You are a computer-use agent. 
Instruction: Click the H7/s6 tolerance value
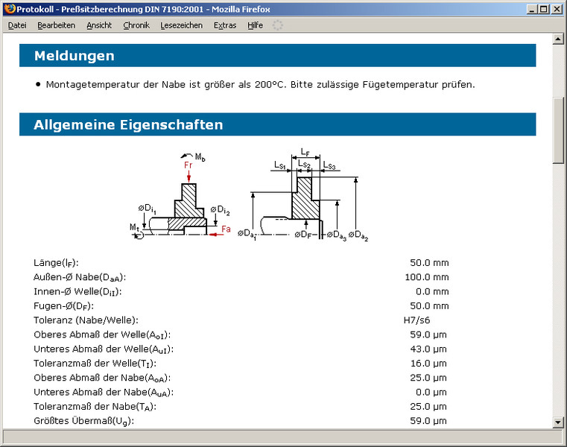point(416,320)
